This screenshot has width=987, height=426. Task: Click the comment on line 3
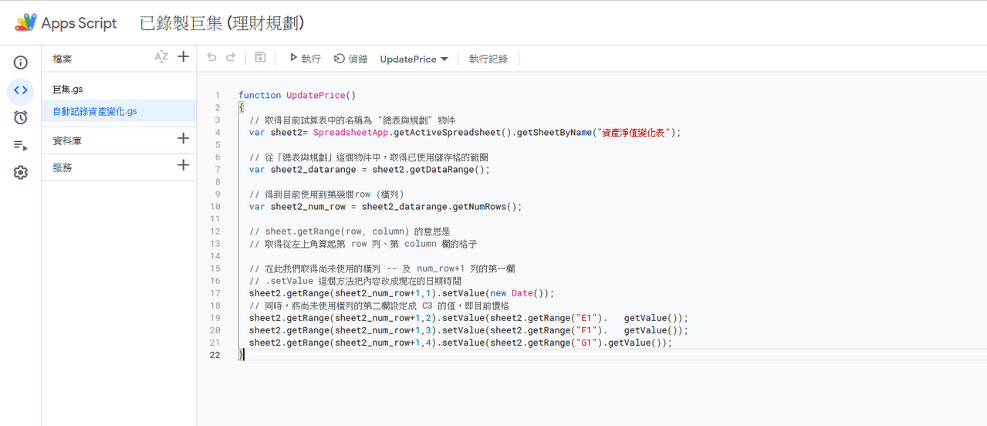coord(353,120)
